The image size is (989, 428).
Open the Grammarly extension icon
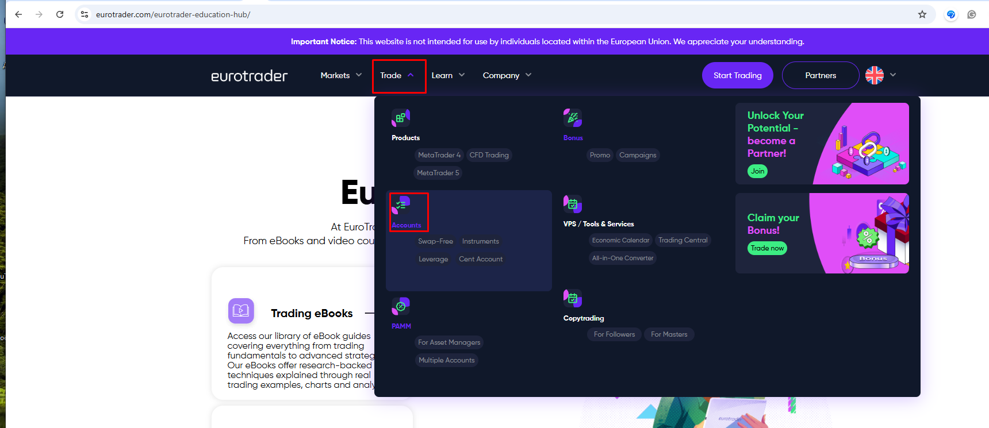(972, 14)
